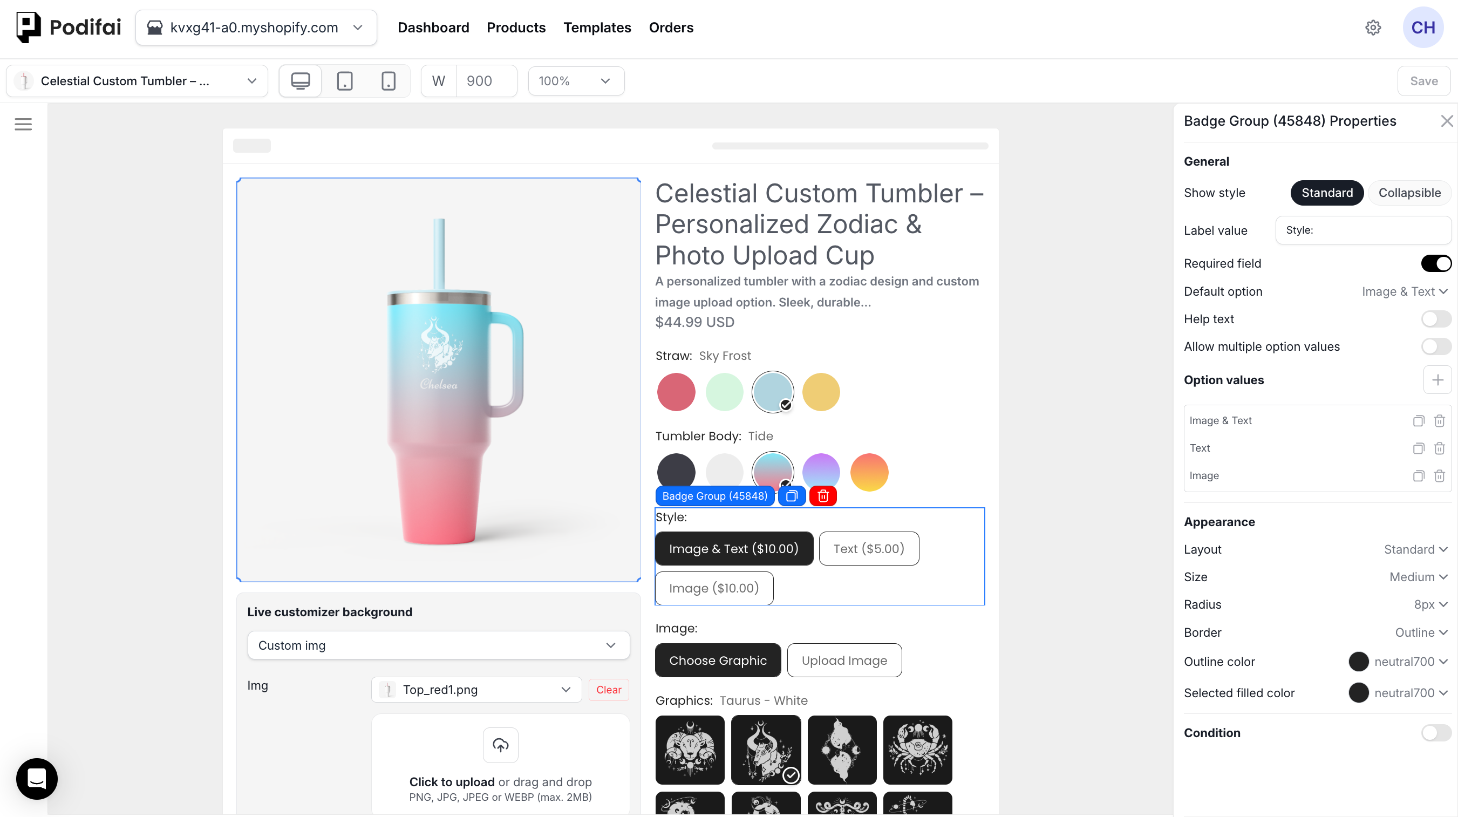
Task: Enable Allow multiple option values
Action: (1436, 346)
